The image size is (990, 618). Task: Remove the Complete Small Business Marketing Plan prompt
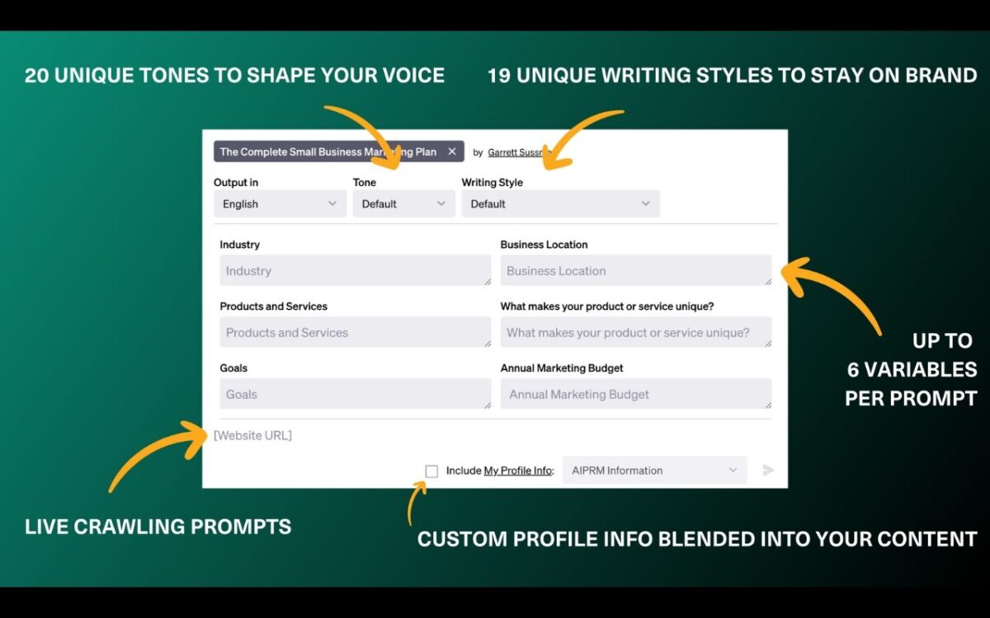(x=452, y=151)
